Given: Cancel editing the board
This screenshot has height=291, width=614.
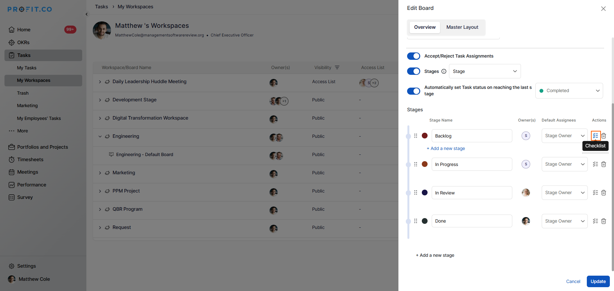Looking at the screenshot, I should (x=573, y=281).
